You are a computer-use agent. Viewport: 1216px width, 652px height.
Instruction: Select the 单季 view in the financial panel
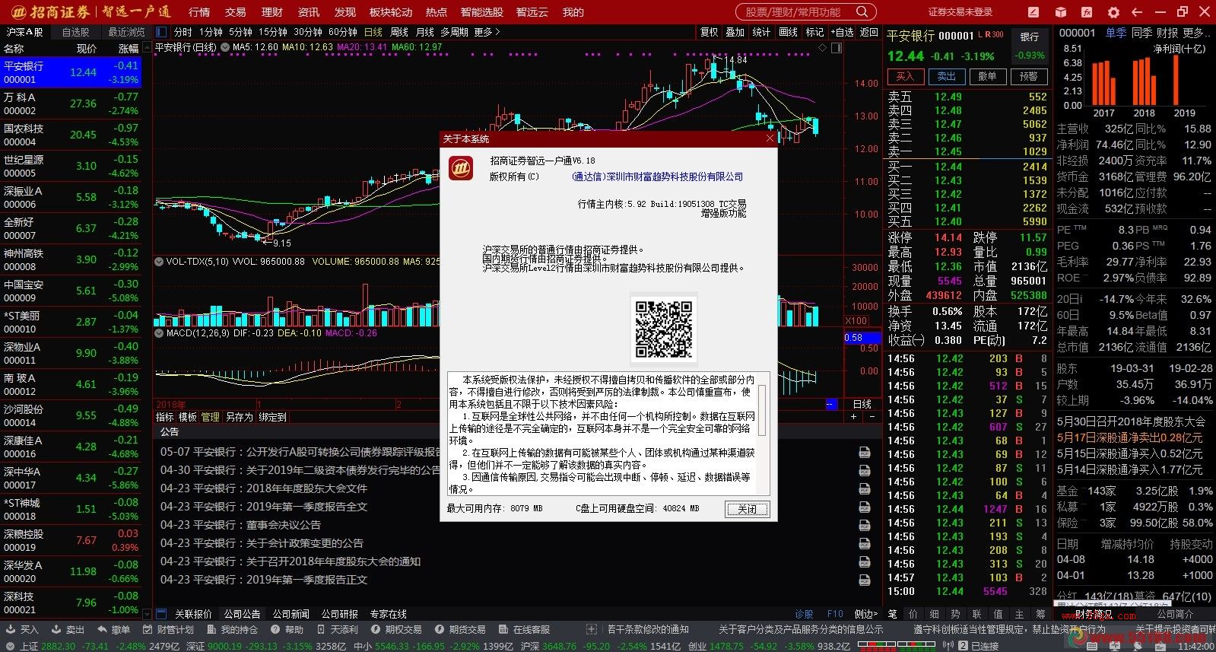1116,33
